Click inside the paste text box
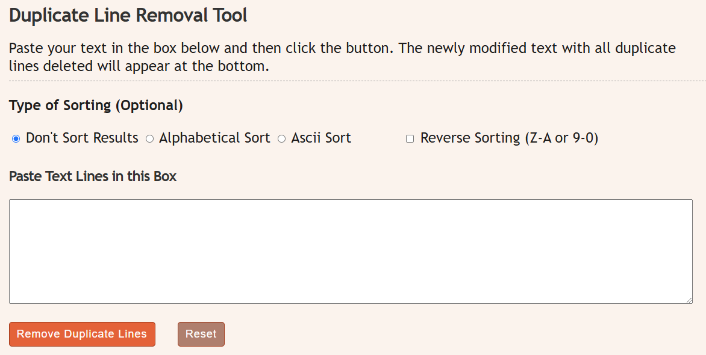 coord(351,251)
